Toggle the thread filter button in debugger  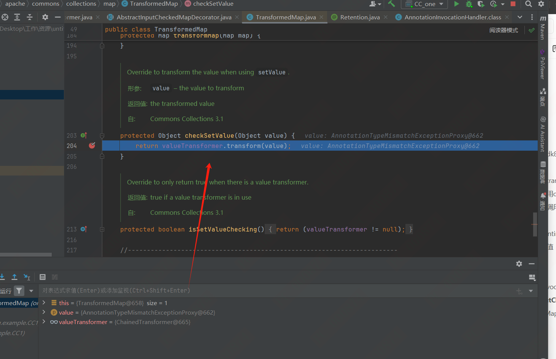pos(19,291)
